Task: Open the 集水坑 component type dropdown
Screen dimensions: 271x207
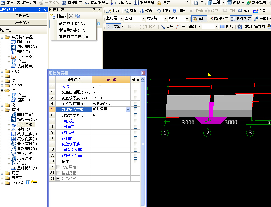Action: pyautogui.click(x=165, y=19)
